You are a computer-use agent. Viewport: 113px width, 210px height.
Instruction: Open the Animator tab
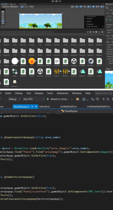(23, 4)
